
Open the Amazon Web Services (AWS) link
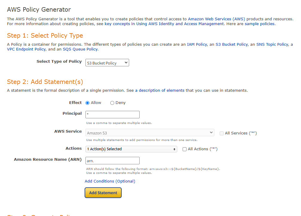point(216,19)
